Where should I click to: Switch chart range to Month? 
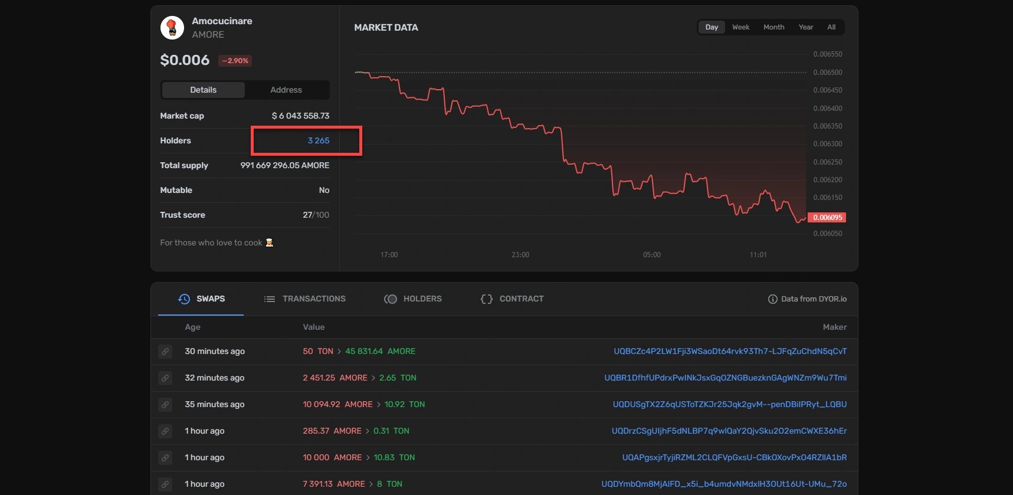pos(773,27)
